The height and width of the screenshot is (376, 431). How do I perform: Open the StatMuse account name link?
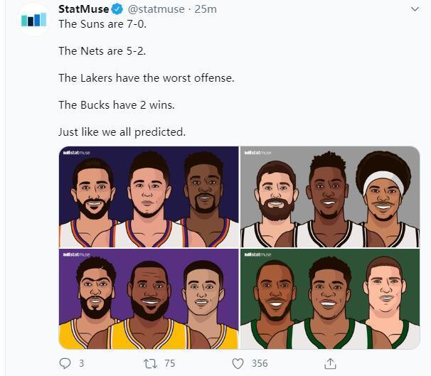tap(83, 9)
